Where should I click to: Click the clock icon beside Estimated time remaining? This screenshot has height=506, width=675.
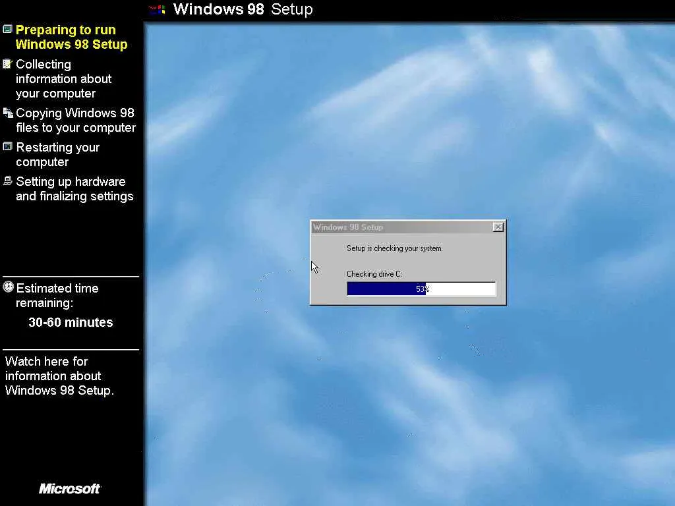coord(8,287)
